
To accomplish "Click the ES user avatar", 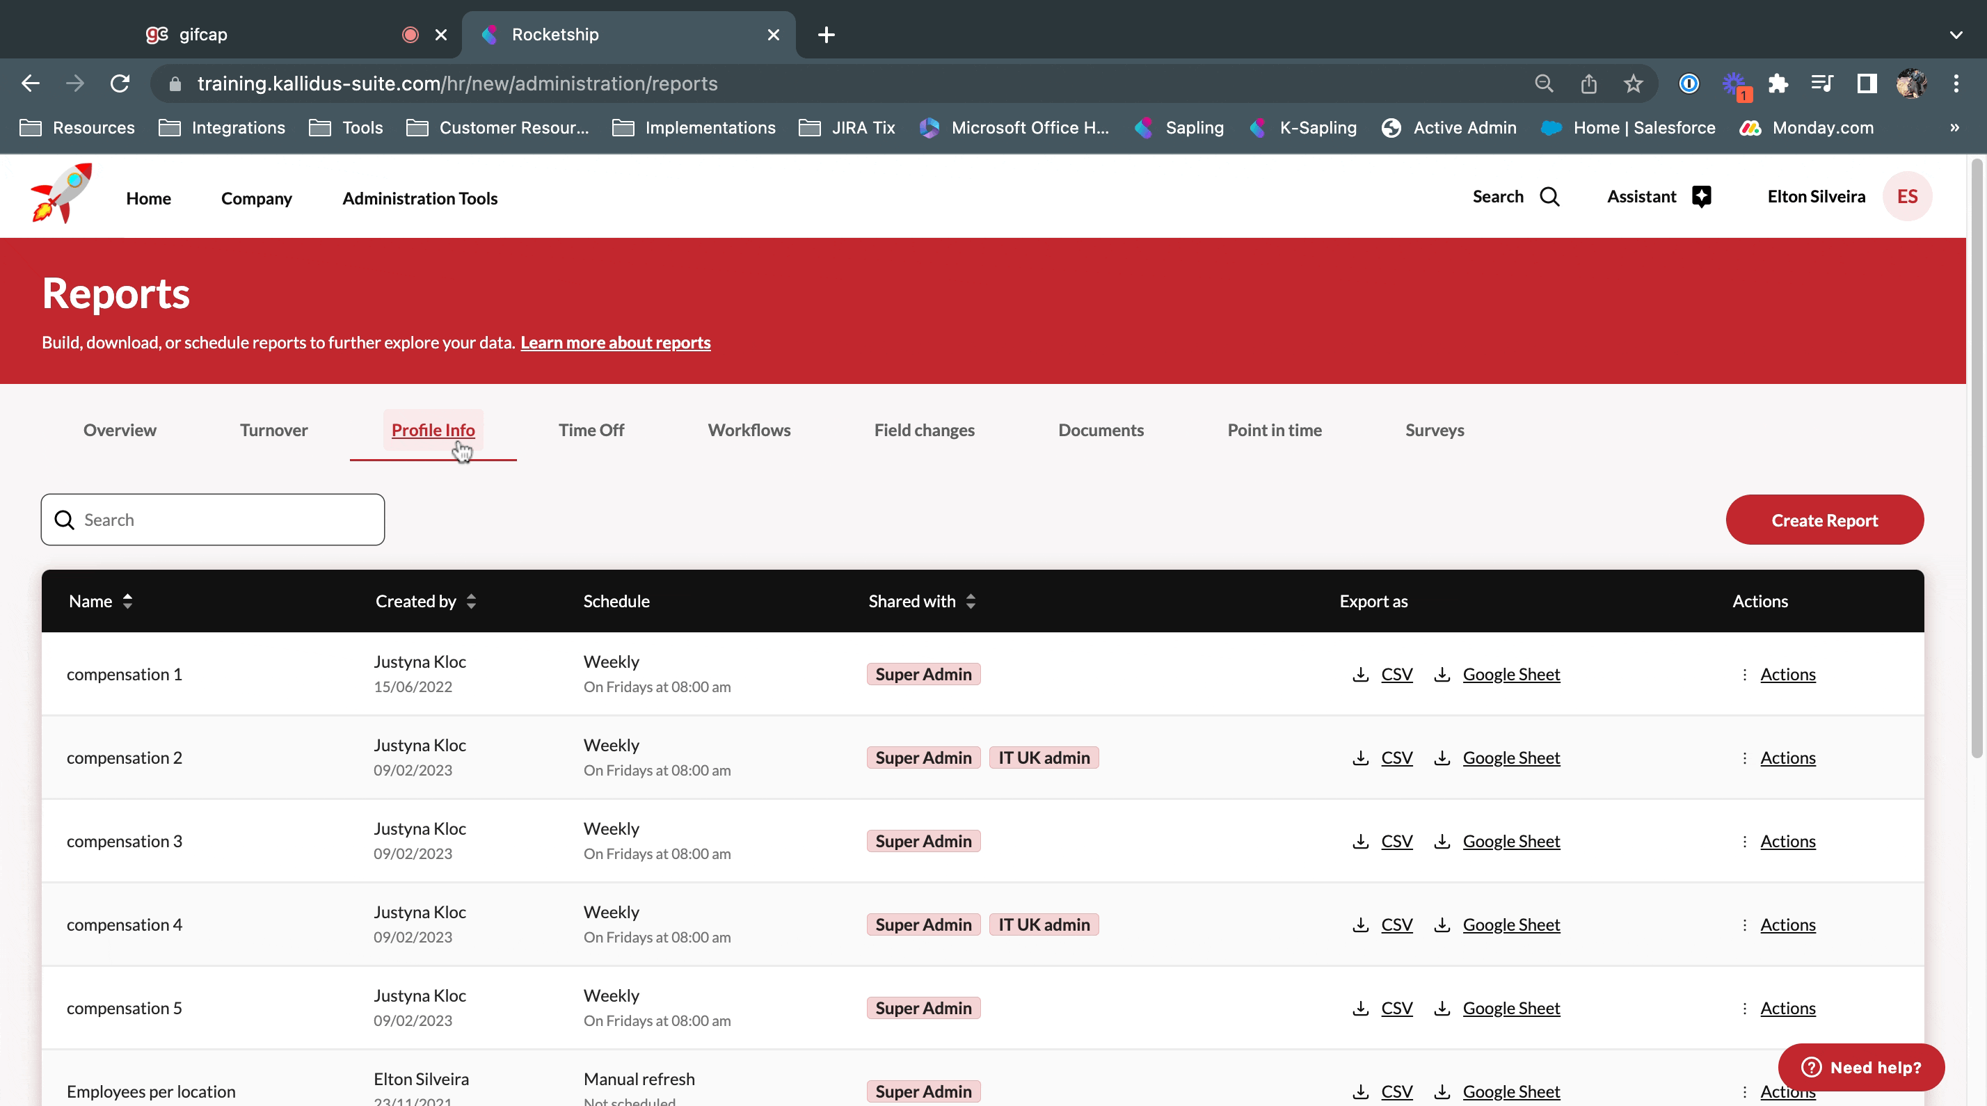I will point(1906,197).
